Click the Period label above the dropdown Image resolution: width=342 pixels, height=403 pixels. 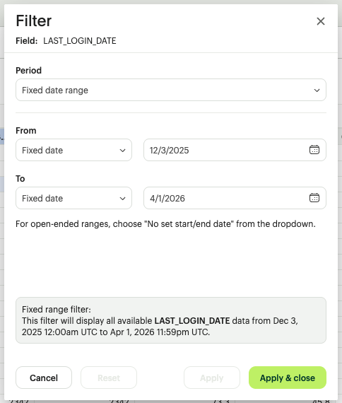point(28,71)
